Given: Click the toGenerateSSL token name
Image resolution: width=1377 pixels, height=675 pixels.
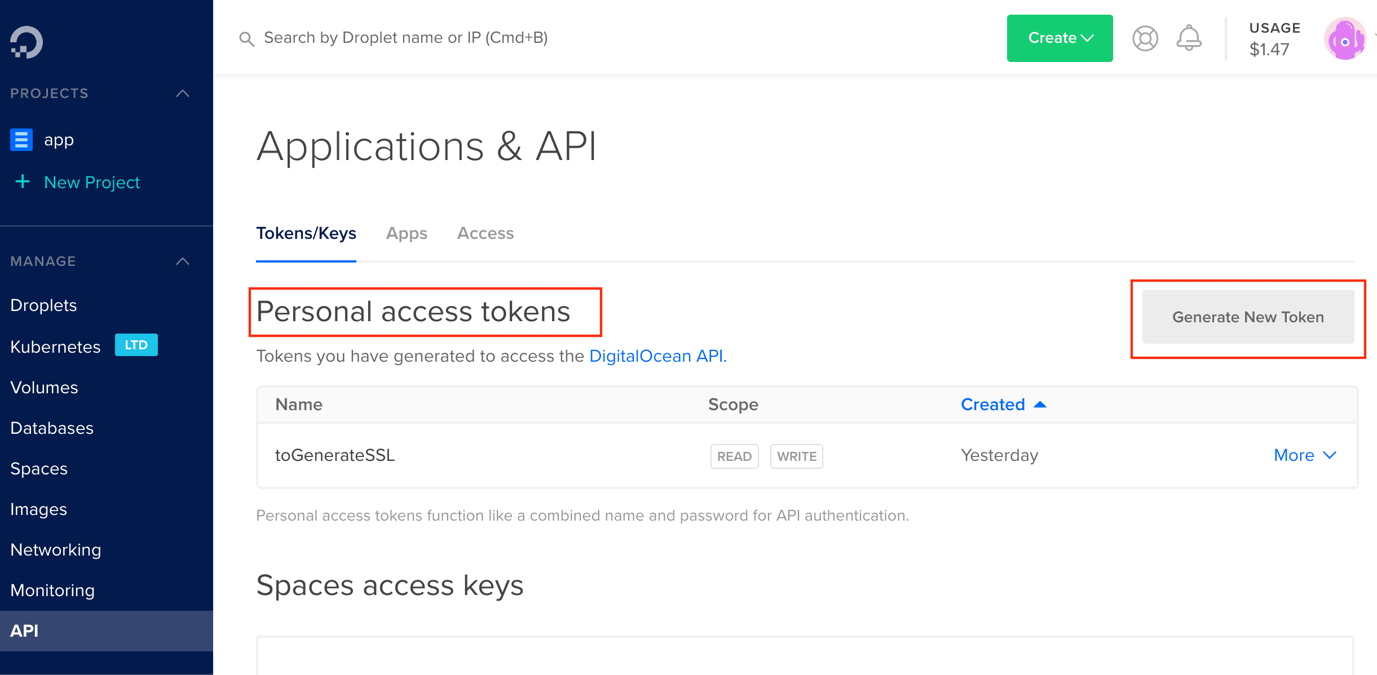Looking at the screenshot, I should [x=335, y=455].
